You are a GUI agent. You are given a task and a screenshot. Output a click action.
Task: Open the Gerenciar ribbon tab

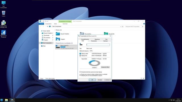(65, 24)
